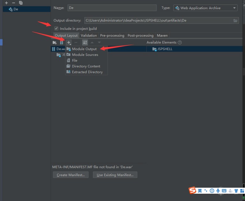The image size is (245, 201).
Task: Choose Module Output from the popup menu
Action: (x=86, y=49)
